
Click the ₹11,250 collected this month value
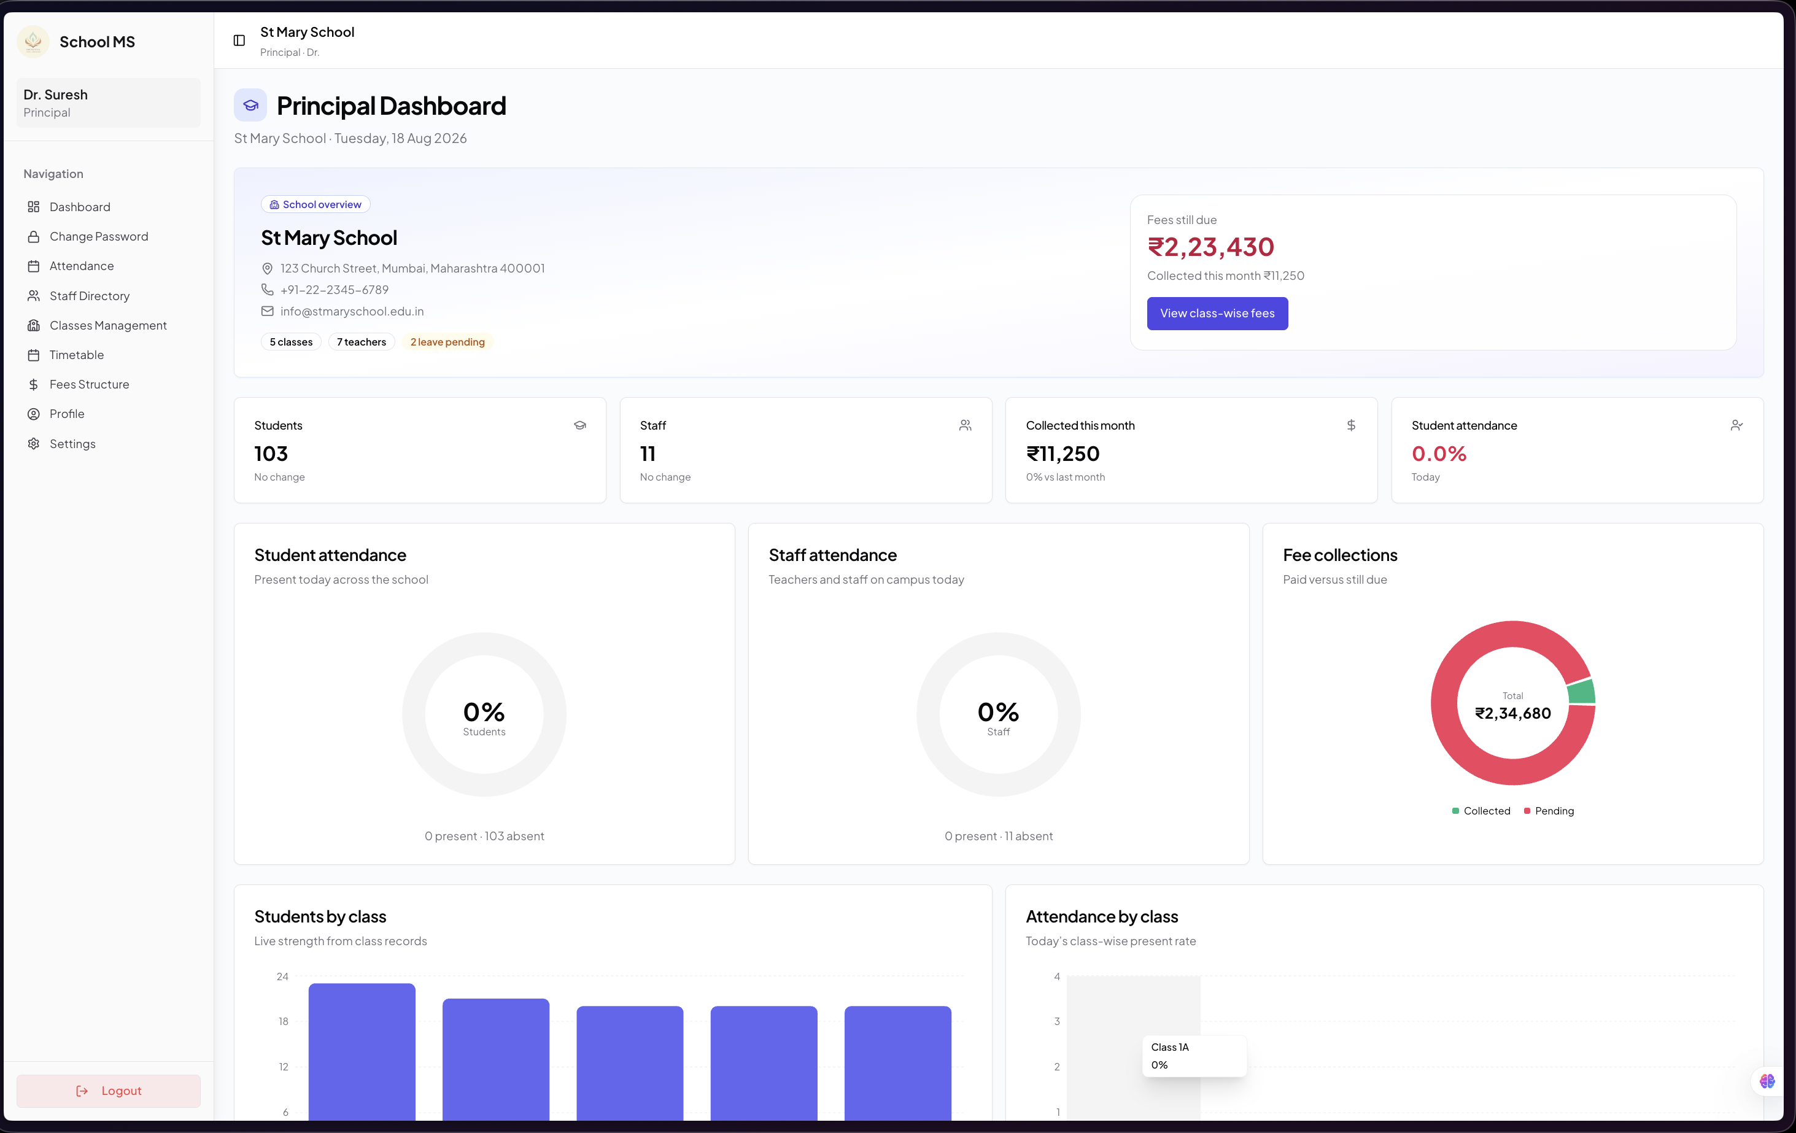pyautogui.click(x=1063, y=454)
